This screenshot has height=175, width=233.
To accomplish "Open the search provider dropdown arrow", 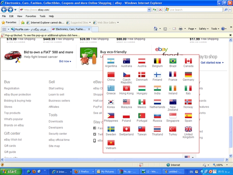I will 230,10.
